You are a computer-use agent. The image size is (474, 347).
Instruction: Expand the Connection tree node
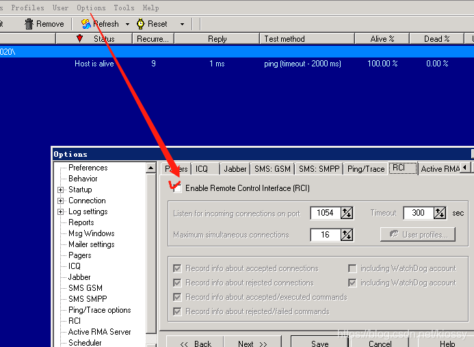tap(60, 201)
